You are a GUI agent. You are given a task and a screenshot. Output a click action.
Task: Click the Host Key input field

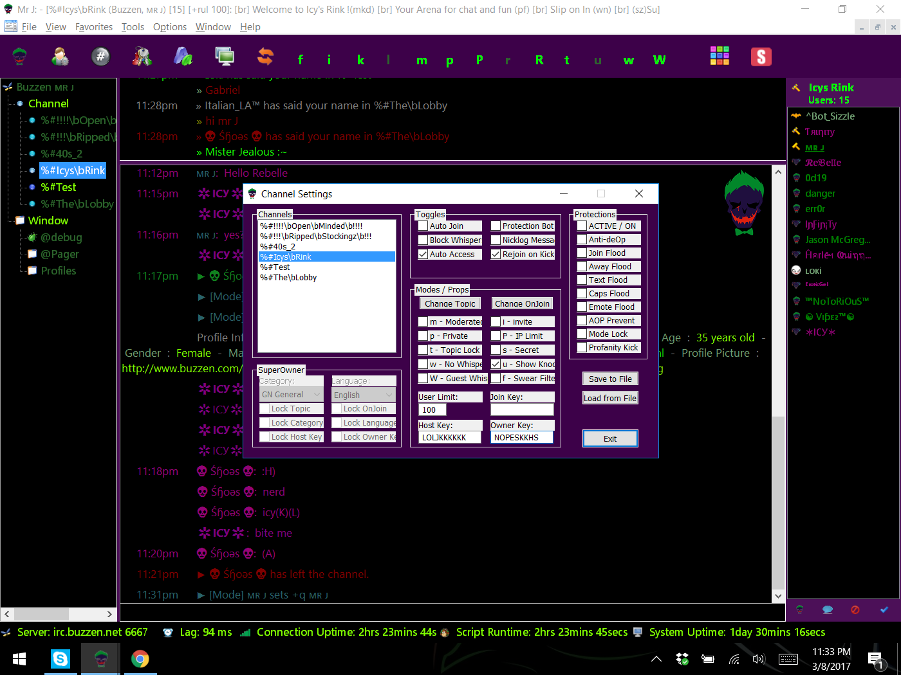click(450, 438)
